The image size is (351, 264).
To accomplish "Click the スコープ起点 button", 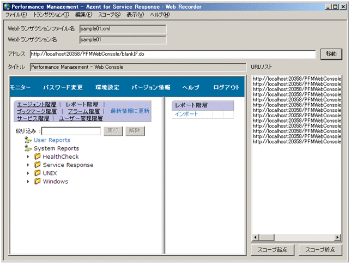I will tap(272, 250).
